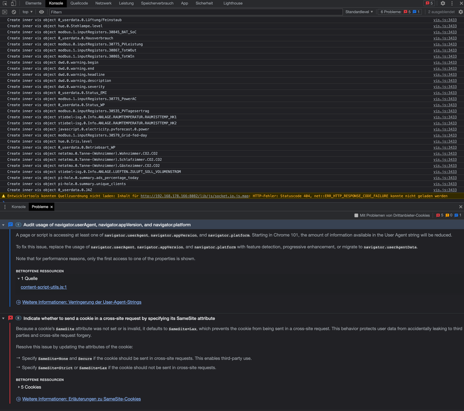The image size is (464, 411).
Task: Click the 'Audit usage of navigator.userAgent' heading
Action: (x=107, y=225)
